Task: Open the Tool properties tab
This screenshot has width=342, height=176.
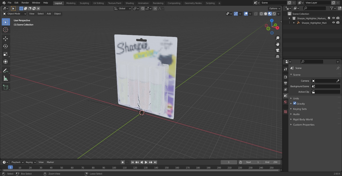Action: click(285, 69)
